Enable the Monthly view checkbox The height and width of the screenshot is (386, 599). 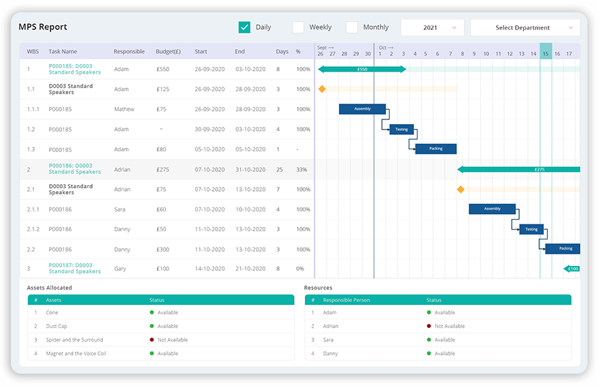click(352, 27)
